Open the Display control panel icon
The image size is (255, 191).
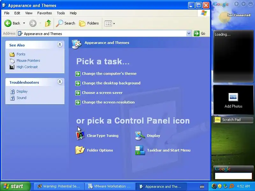coord(140,136)
